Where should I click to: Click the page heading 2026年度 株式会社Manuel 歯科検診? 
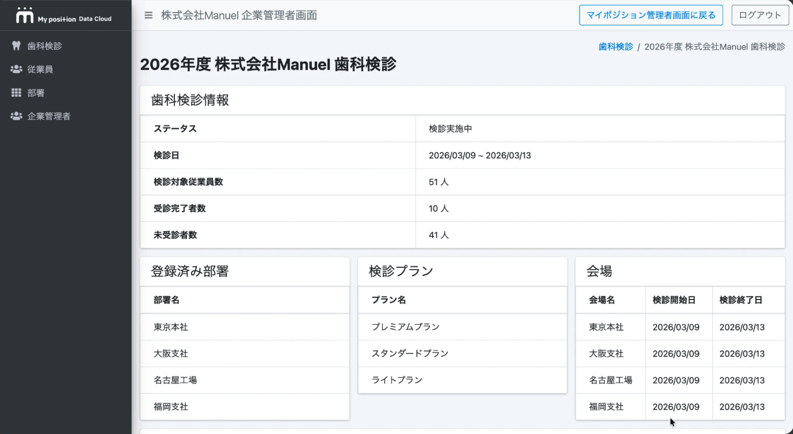(268, 64)
